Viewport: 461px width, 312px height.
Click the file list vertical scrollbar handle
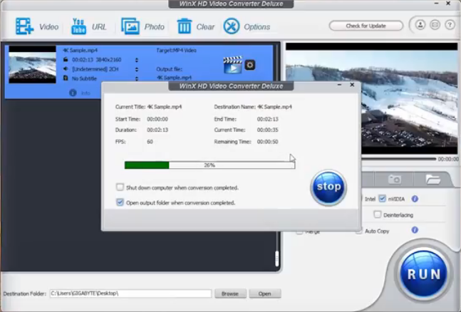[276, 259]
